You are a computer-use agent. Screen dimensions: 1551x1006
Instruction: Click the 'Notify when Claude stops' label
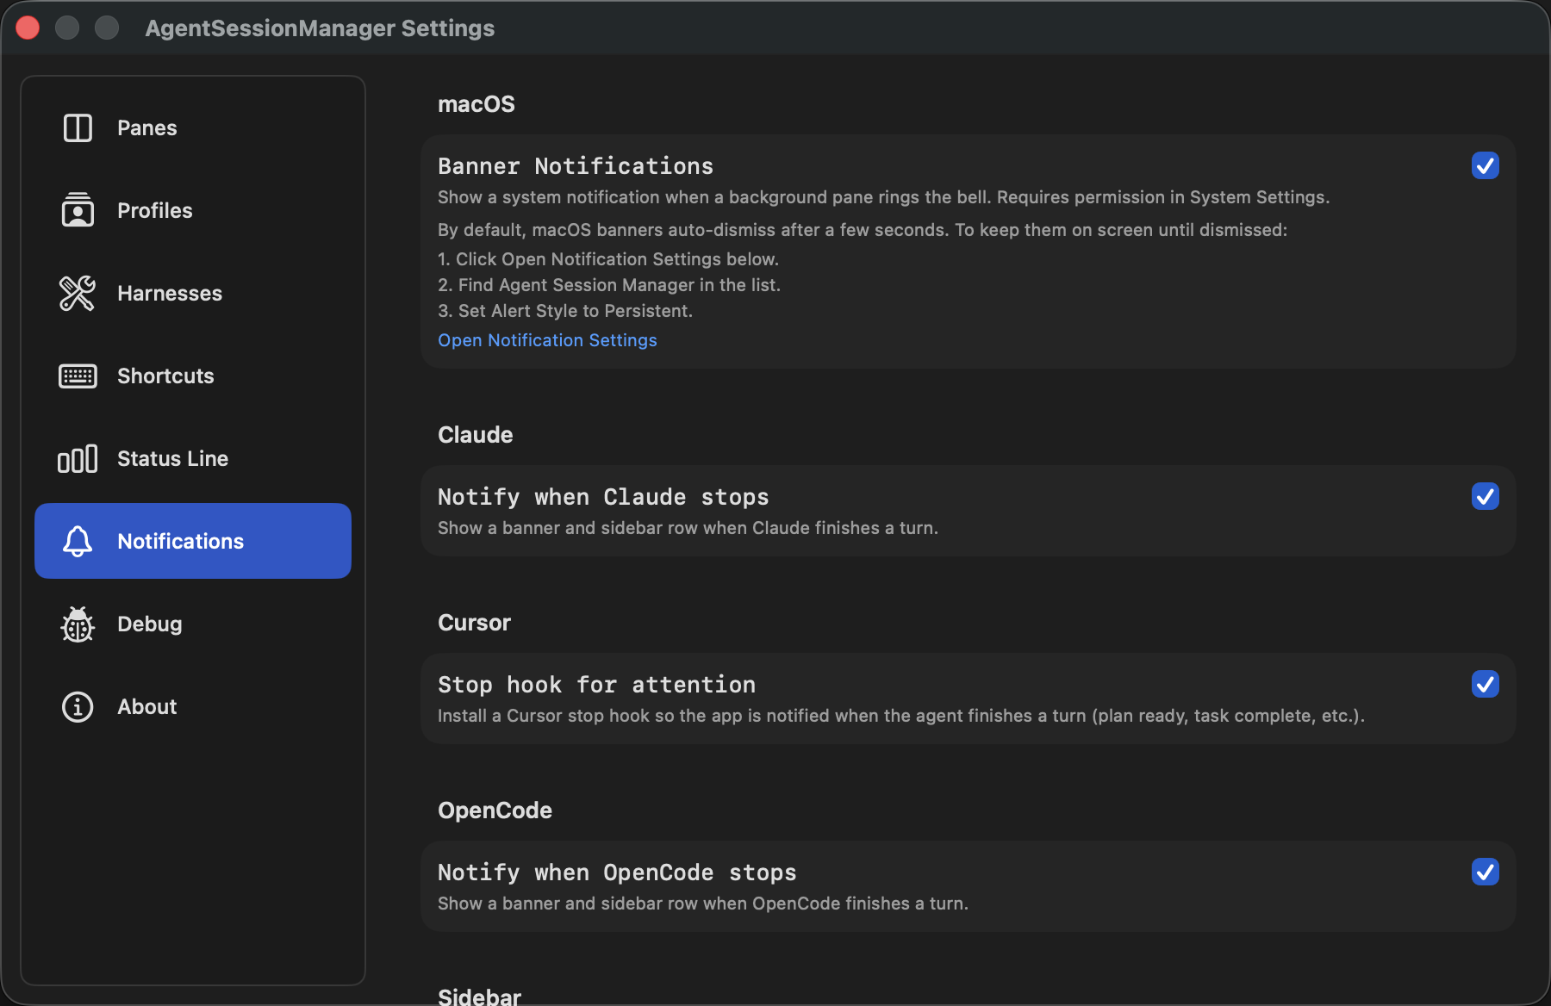pyautogui.click(x=603, y=497)
